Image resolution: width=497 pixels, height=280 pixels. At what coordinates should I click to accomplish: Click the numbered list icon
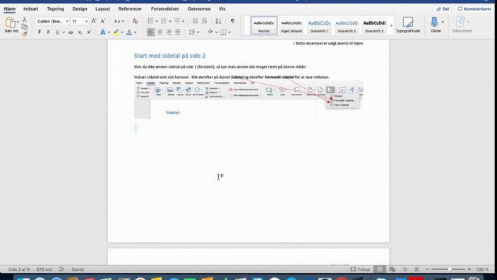tap(164, 21)
